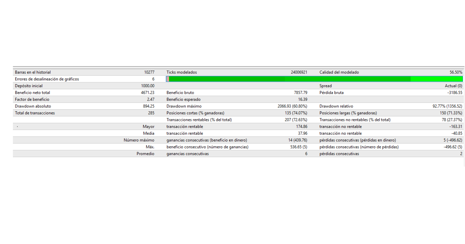Screen dimensions: 465x244
Task: Click the modeled ticks value 24006921
Action: (x=299, y=72)
